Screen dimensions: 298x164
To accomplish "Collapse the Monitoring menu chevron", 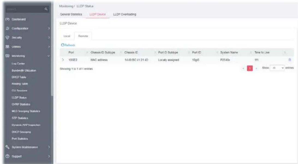I will pyautogui.click(x=49, y=56).
